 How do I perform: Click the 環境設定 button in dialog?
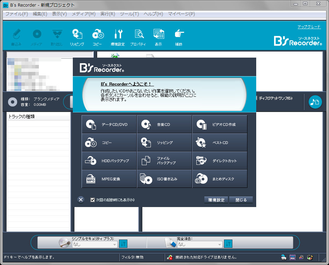point(216,200)
